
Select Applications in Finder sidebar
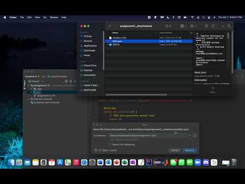(x=90, y=45)
